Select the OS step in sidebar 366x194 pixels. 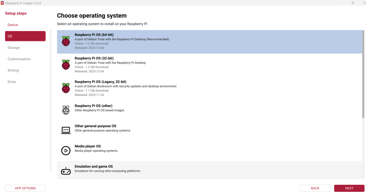[25, 36]
